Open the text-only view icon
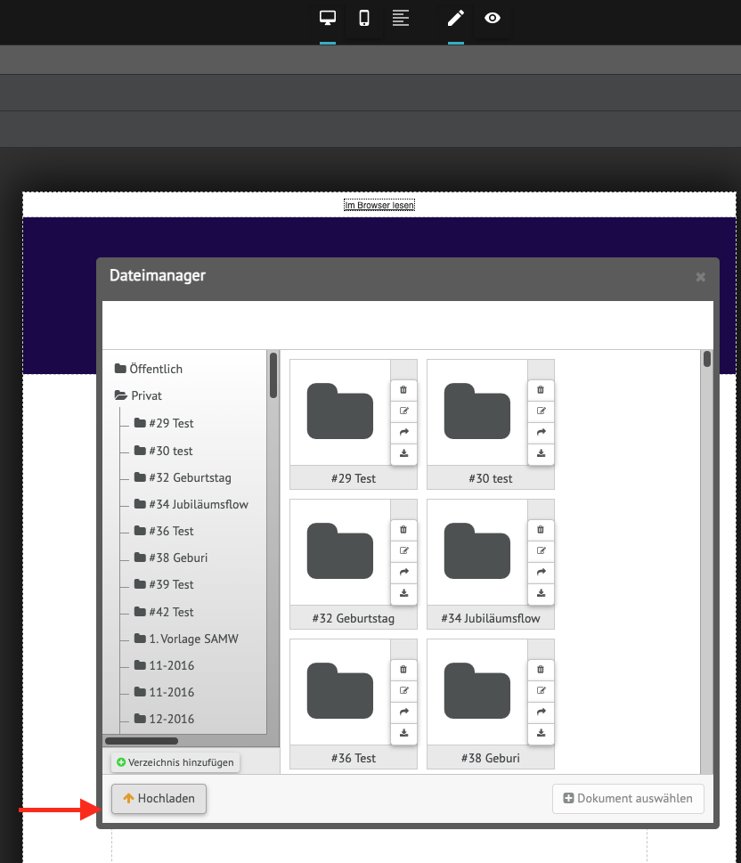Viewport: 741px width, 863px height. 400,18
